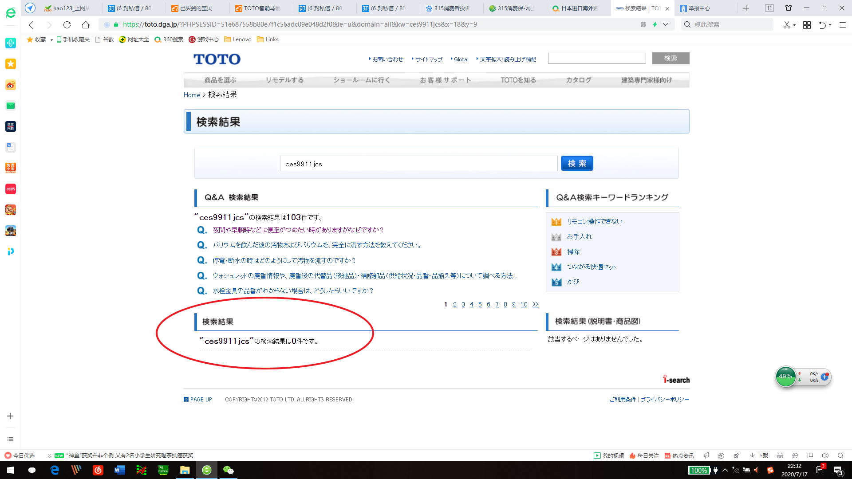
Task: Open the リモコン操作できない ranking link
Action: click(x=595, y=222)
